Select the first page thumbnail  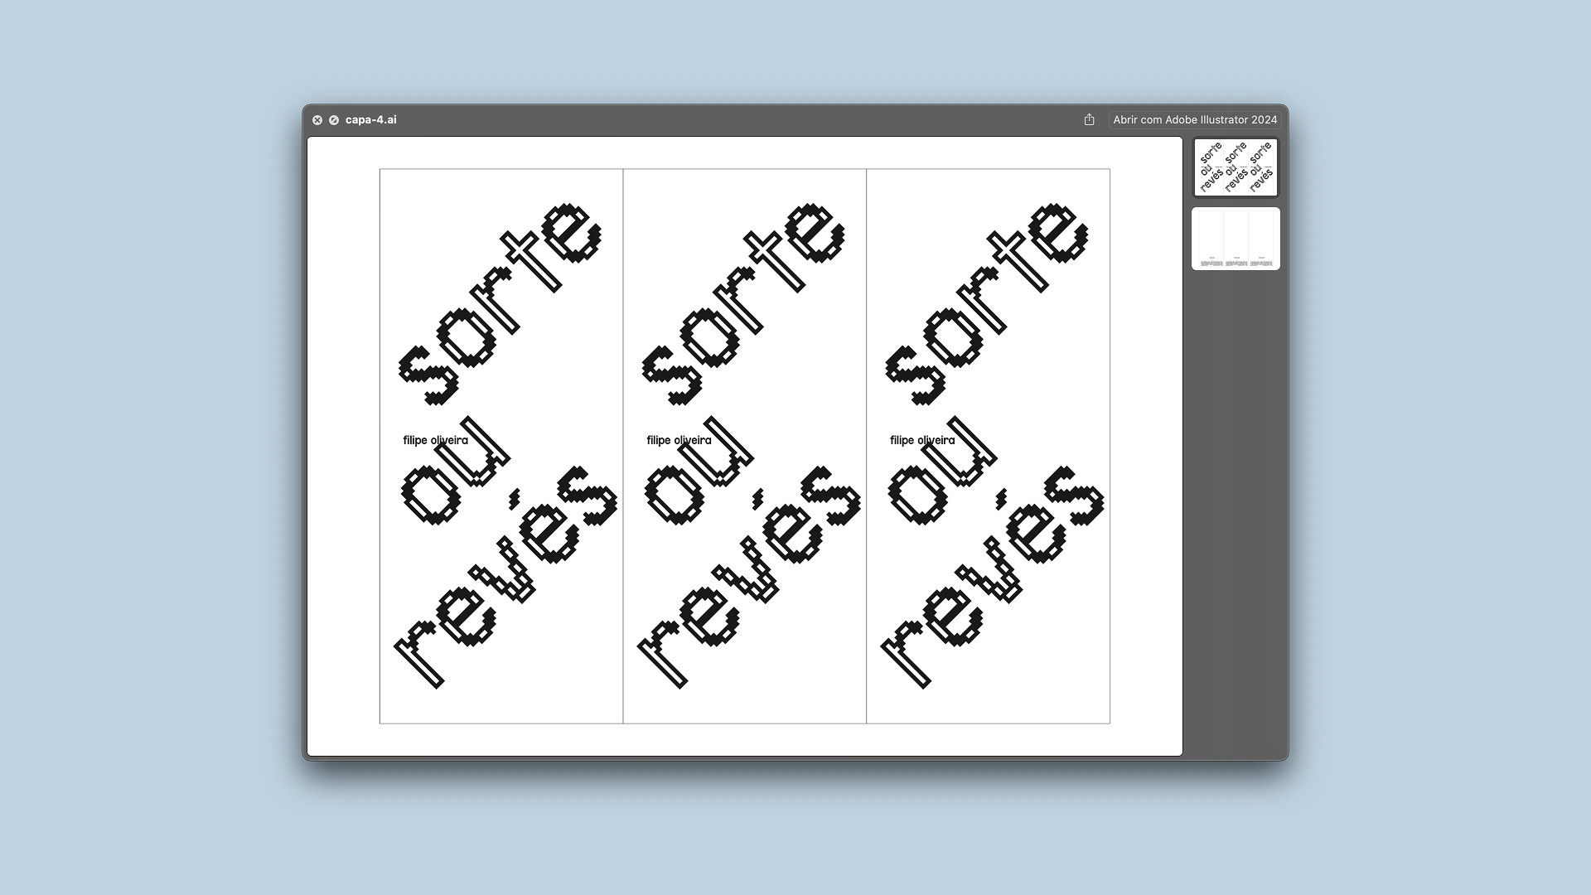click(1236, 167)
